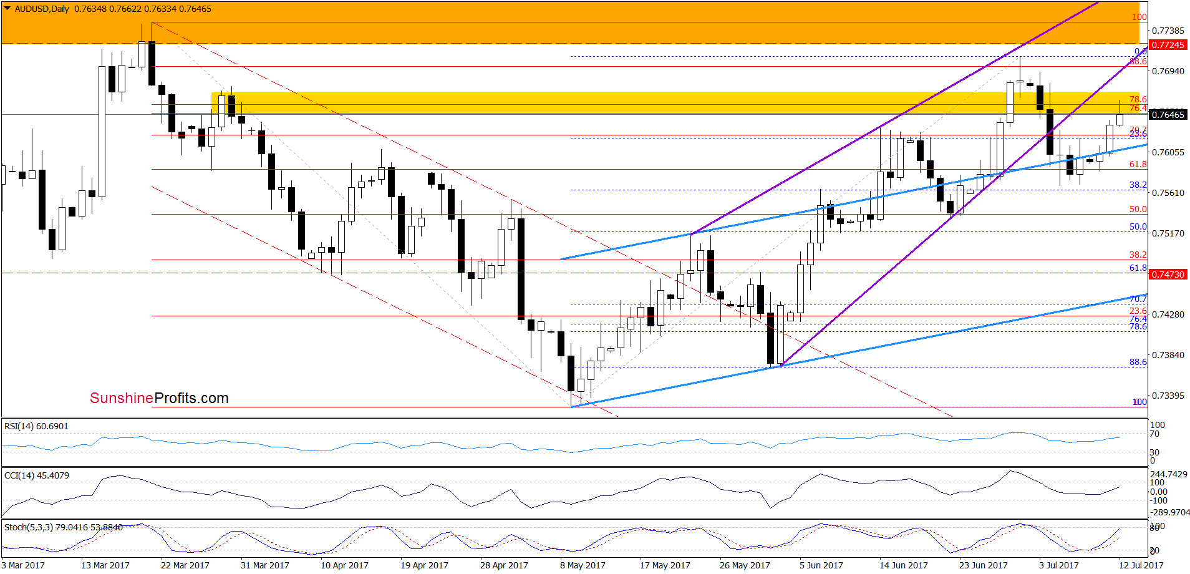Click the 0.75170 price axis value
1190x574 pixels.
click(x=1168, y=233)
